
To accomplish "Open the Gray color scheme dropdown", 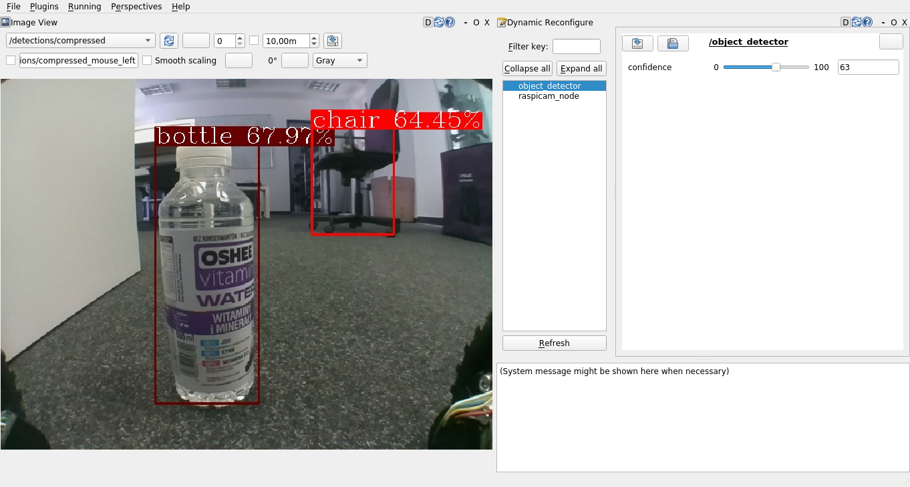I will [x=340, y=61].
